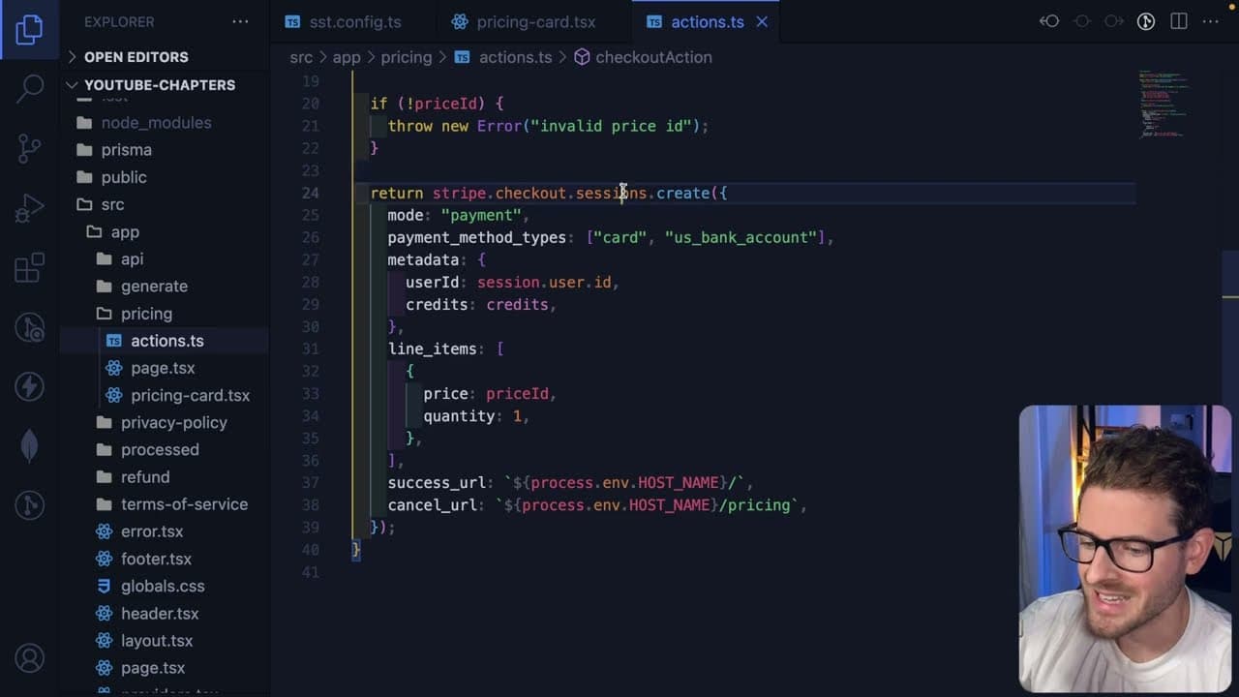
Task: Click the actions.ts breadcrumb segment
Action: tap(515, 57)
